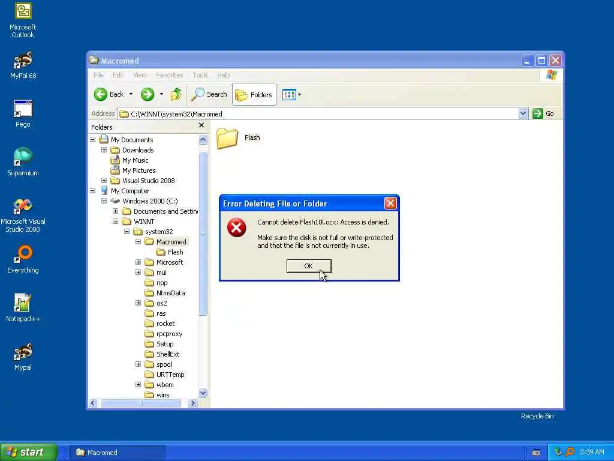This screenshot has height=461, width=614.
Task: Toggle the Folders pane button
Action: pyautogui.click(x=254, y=94)
